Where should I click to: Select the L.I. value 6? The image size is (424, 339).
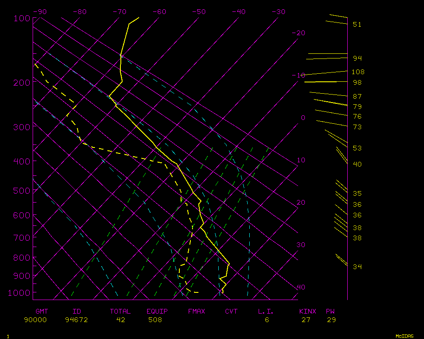pyautogui.click(x=267, y=320)
